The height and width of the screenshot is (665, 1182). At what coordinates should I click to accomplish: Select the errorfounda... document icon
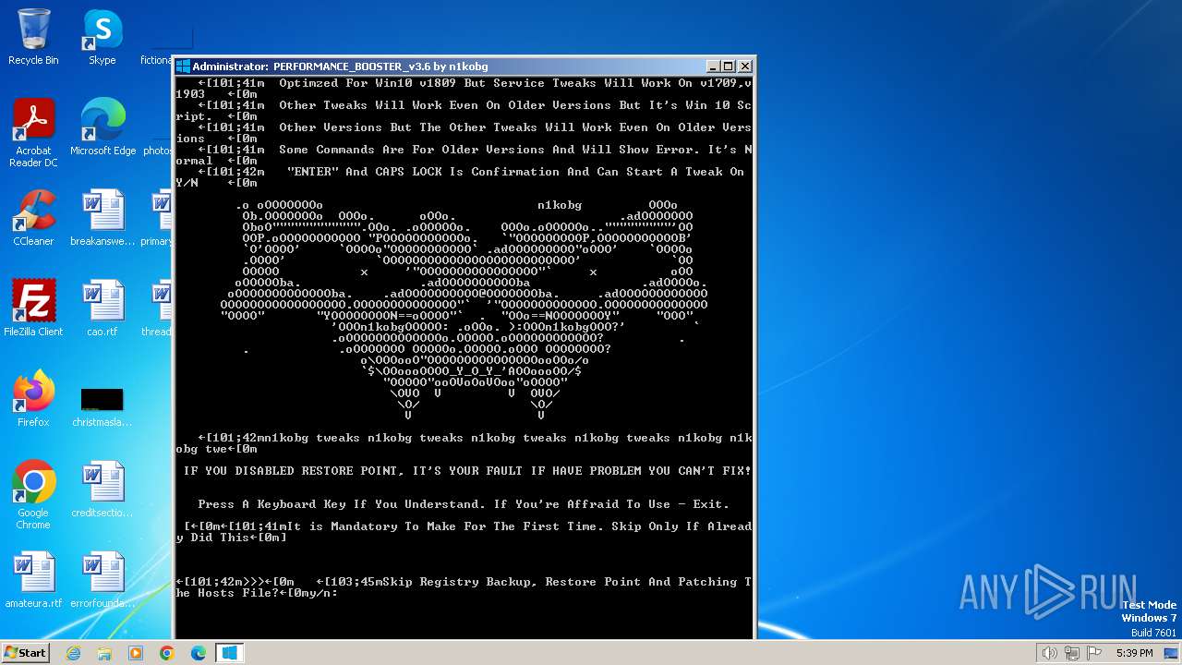[x=103, y=579]
